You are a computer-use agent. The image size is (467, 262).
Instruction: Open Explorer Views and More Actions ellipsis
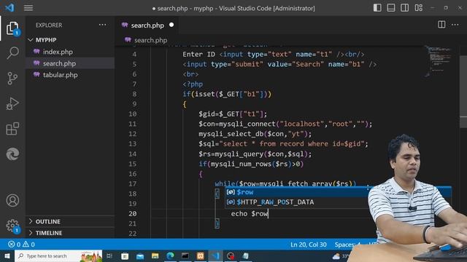(x=102, y=25)
